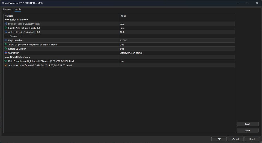Select 'Add more times formated' label

[x=40, y=65]
